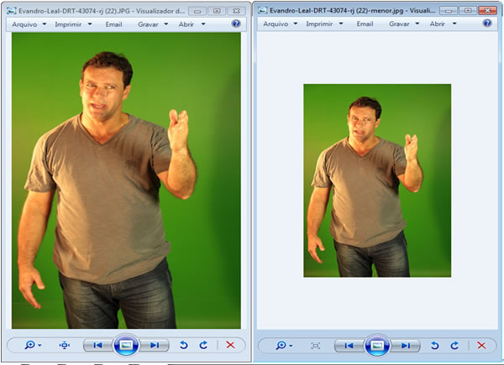The width and height of the screenshot is (504, 365).
Task: Start slideshow in left viewer window
Action: click(126, 345)
